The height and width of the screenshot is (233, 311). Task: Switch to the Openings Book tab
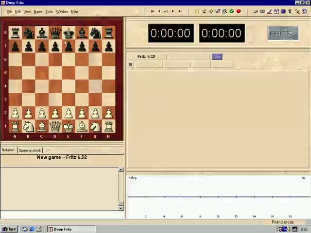tap(30, 150)
